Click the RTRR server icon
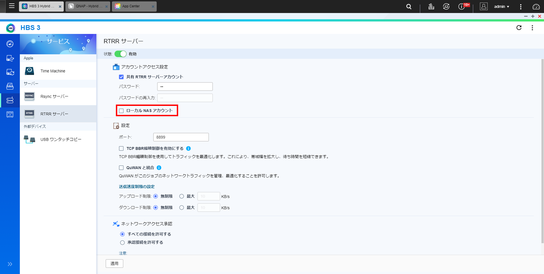Screen dimensions: 544x274 (x=29, y=114)
